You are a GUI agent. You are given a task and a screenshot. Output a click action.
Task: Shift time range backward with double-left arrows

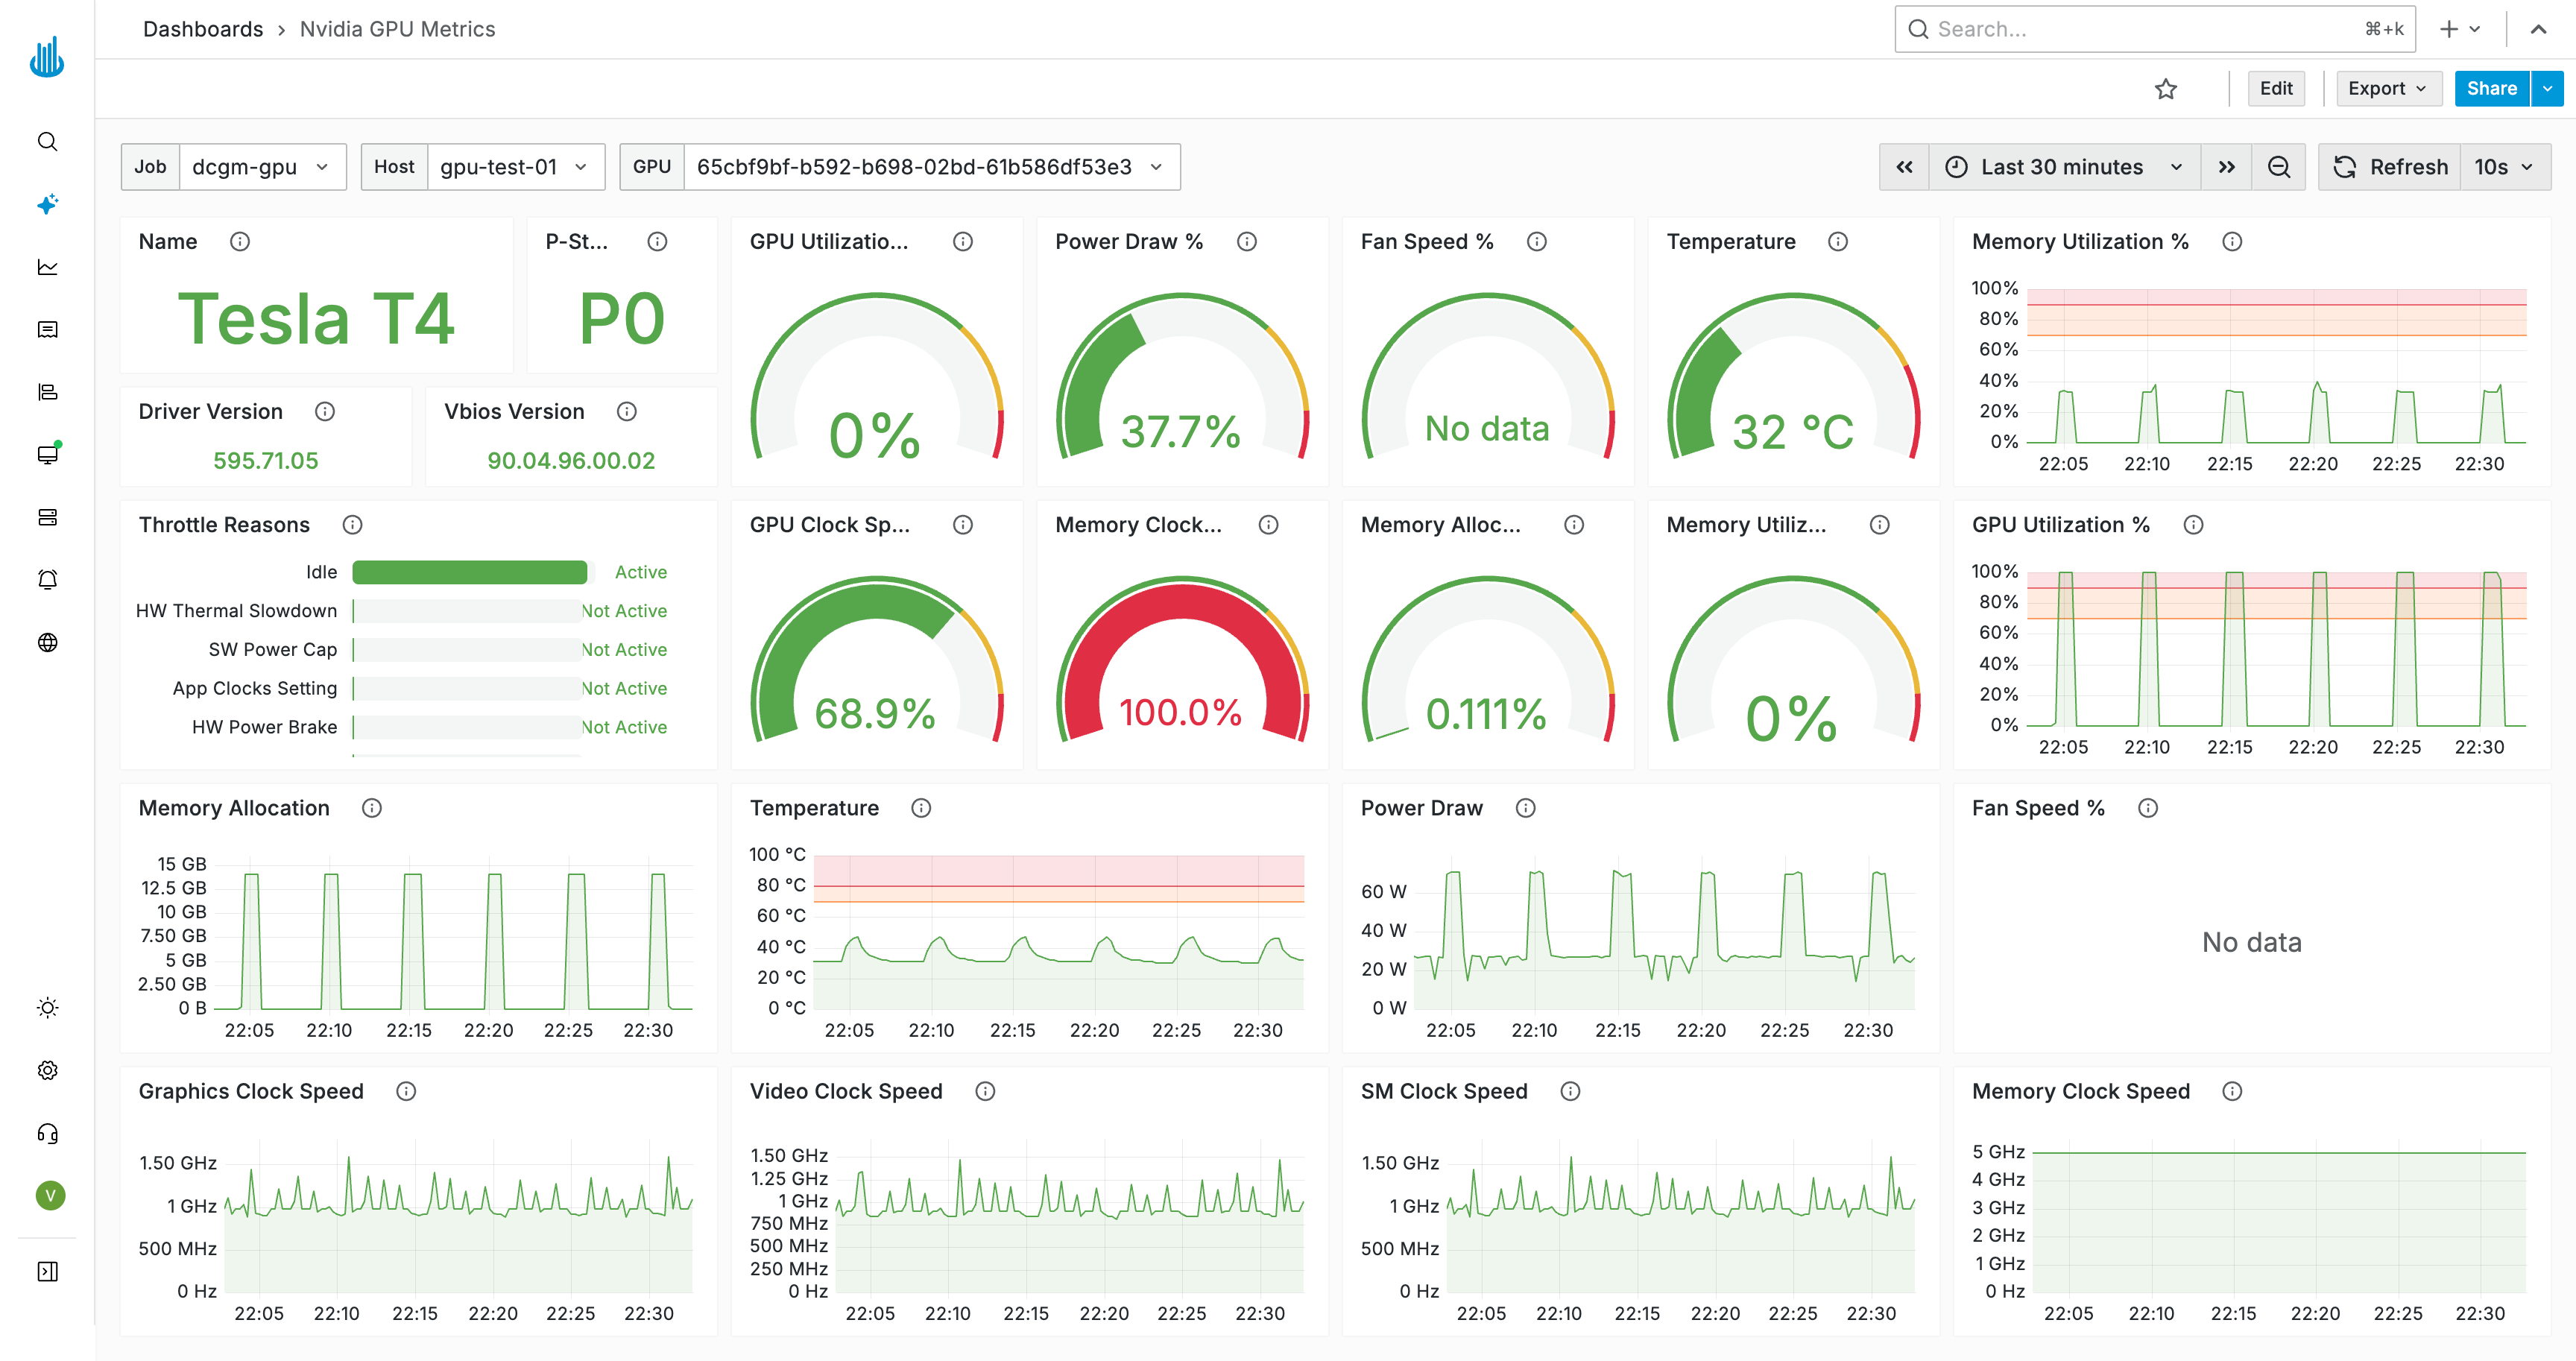[x=1904, y=167]
